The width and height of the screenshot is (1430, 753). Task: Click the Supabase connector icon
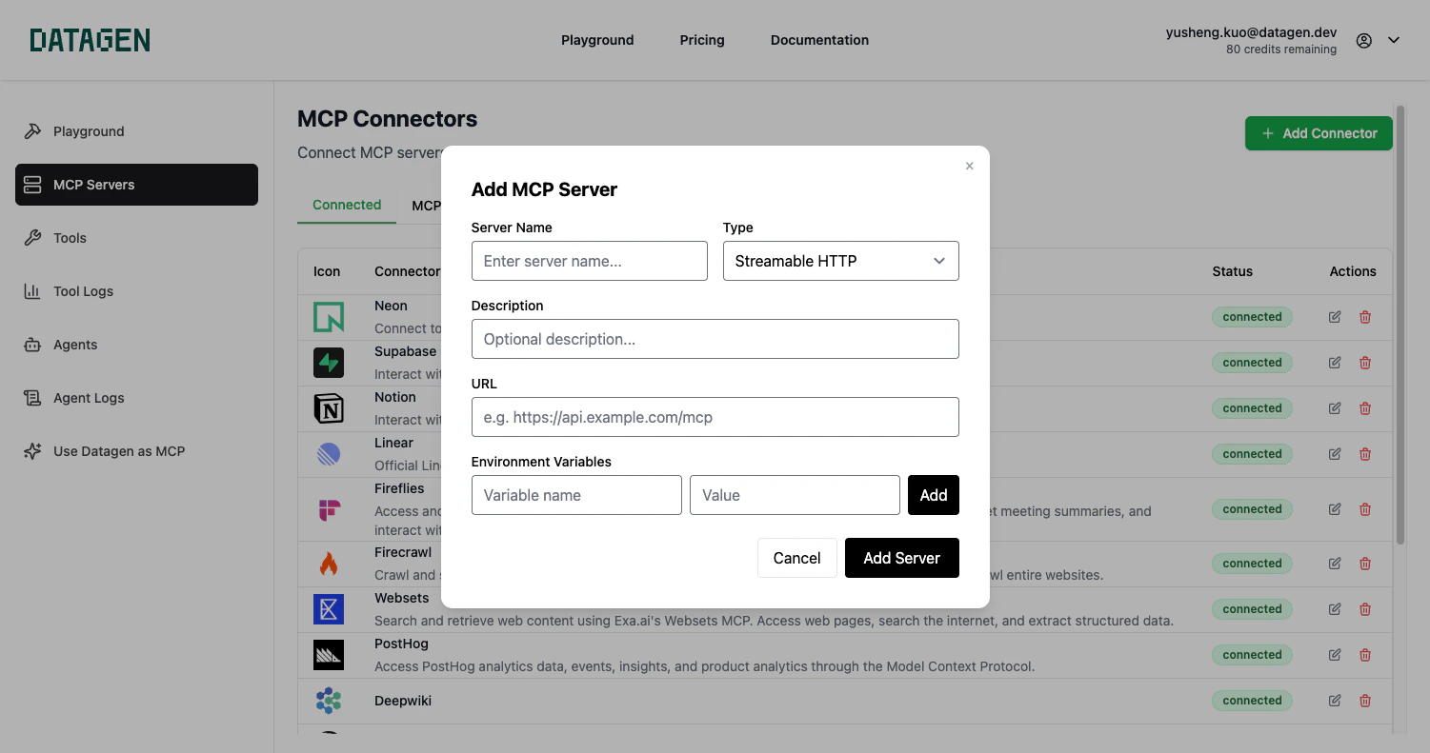click(x=329, y=362)
